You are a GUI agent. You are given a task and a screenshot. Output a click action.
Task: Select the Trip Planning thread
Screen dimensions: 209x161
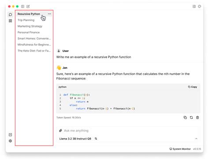(x=26, y=20)
